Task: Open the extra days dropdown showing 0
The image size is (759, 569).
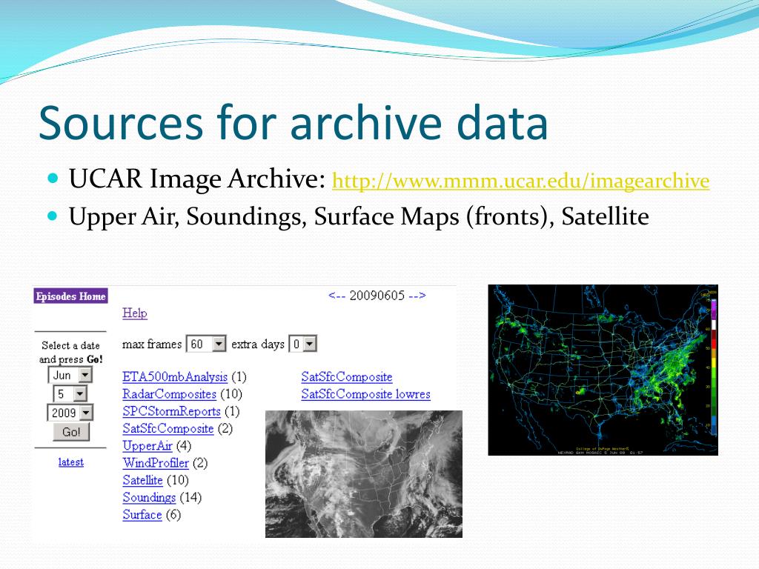Action: 302,344
